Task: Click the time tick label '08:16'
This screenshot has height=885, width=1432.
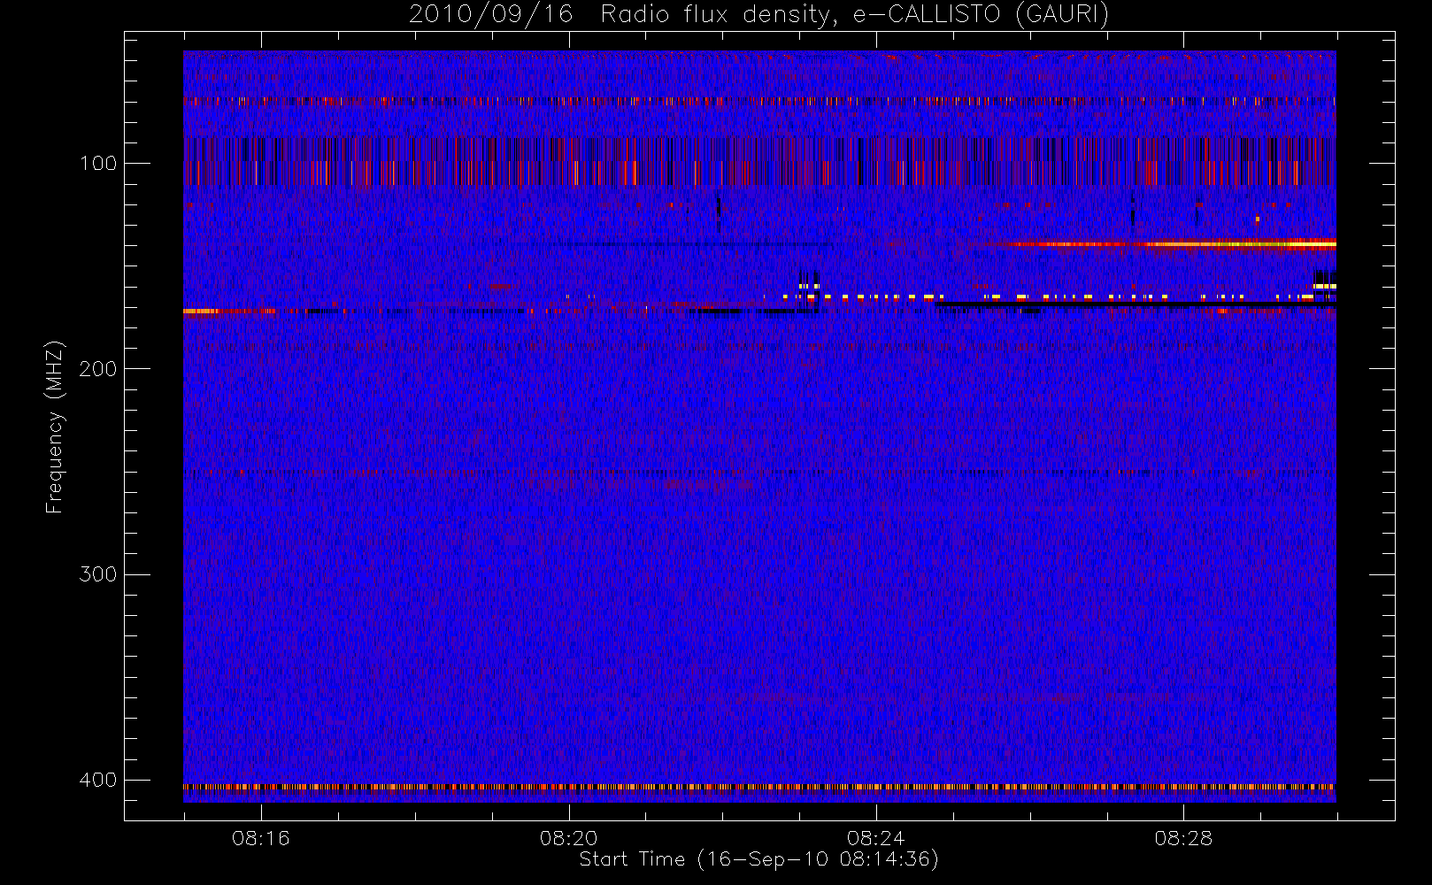Action: pos(261,838)
